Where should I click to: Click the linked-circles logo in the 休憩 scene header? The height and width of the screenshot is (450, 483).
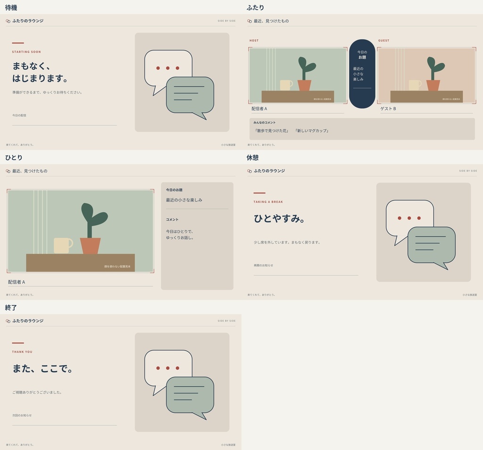250,171
